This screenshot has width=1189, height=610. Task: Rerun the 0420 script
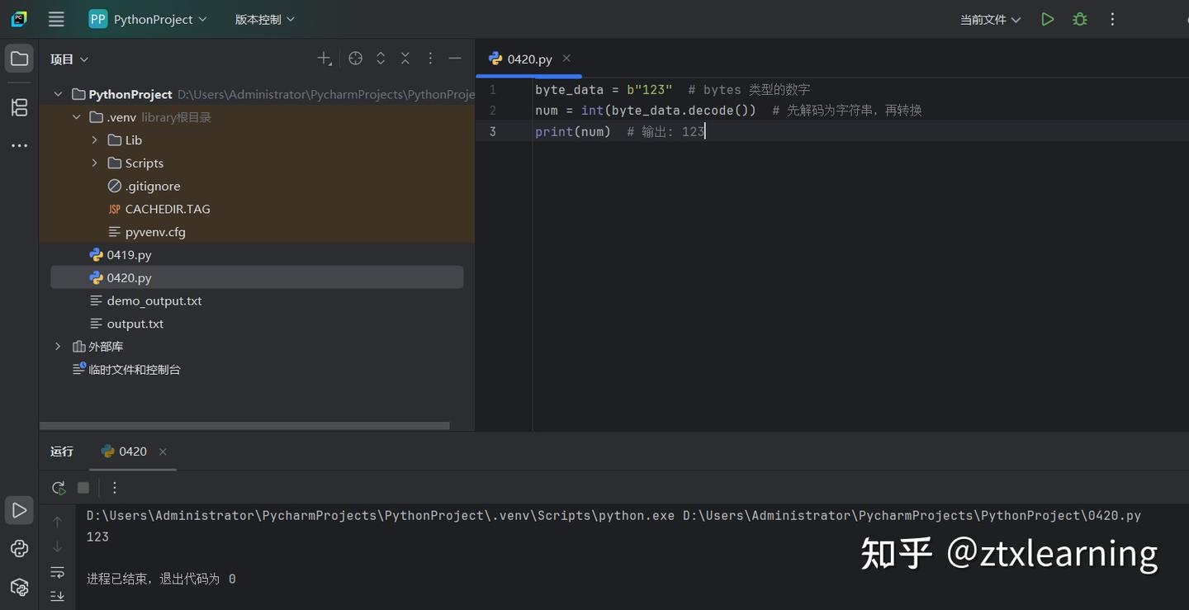[x=59, y=488]
